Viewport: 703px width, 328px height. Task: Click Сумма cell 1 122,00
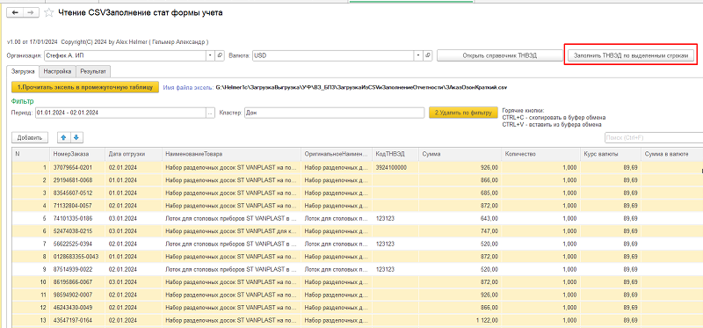[x=460, y=320]
